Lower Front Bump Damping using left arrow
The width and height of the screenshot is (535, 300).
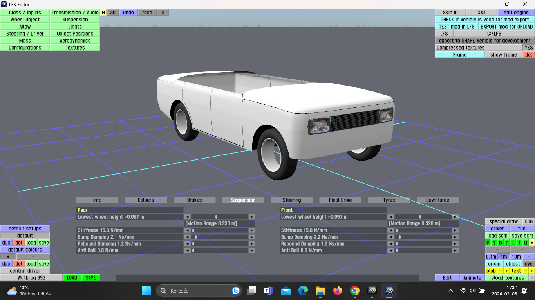point(391,237)
